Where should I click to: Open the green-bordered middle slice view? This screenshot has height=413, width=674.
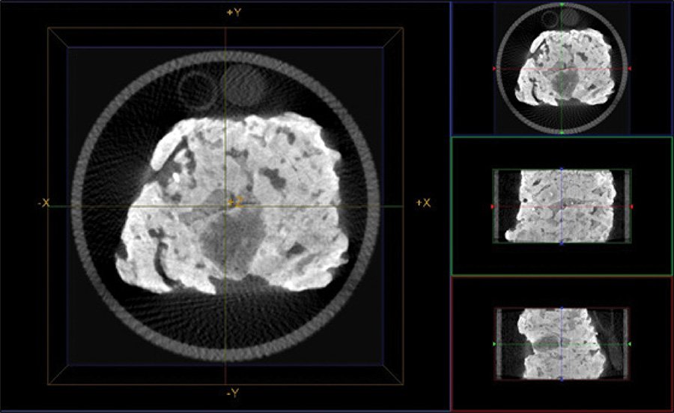coord(562,206)
